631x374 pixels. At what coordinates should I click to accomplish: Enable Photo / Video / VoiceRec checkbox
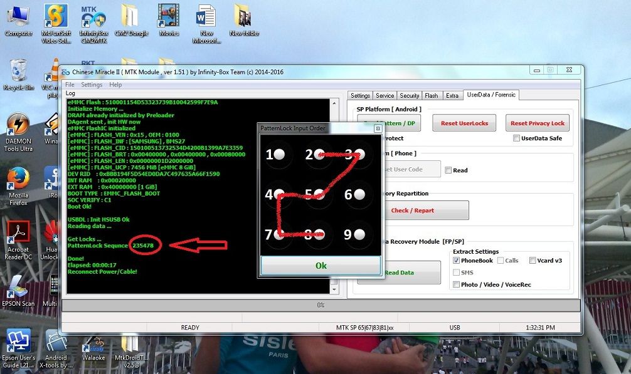[x=456, y=284]
